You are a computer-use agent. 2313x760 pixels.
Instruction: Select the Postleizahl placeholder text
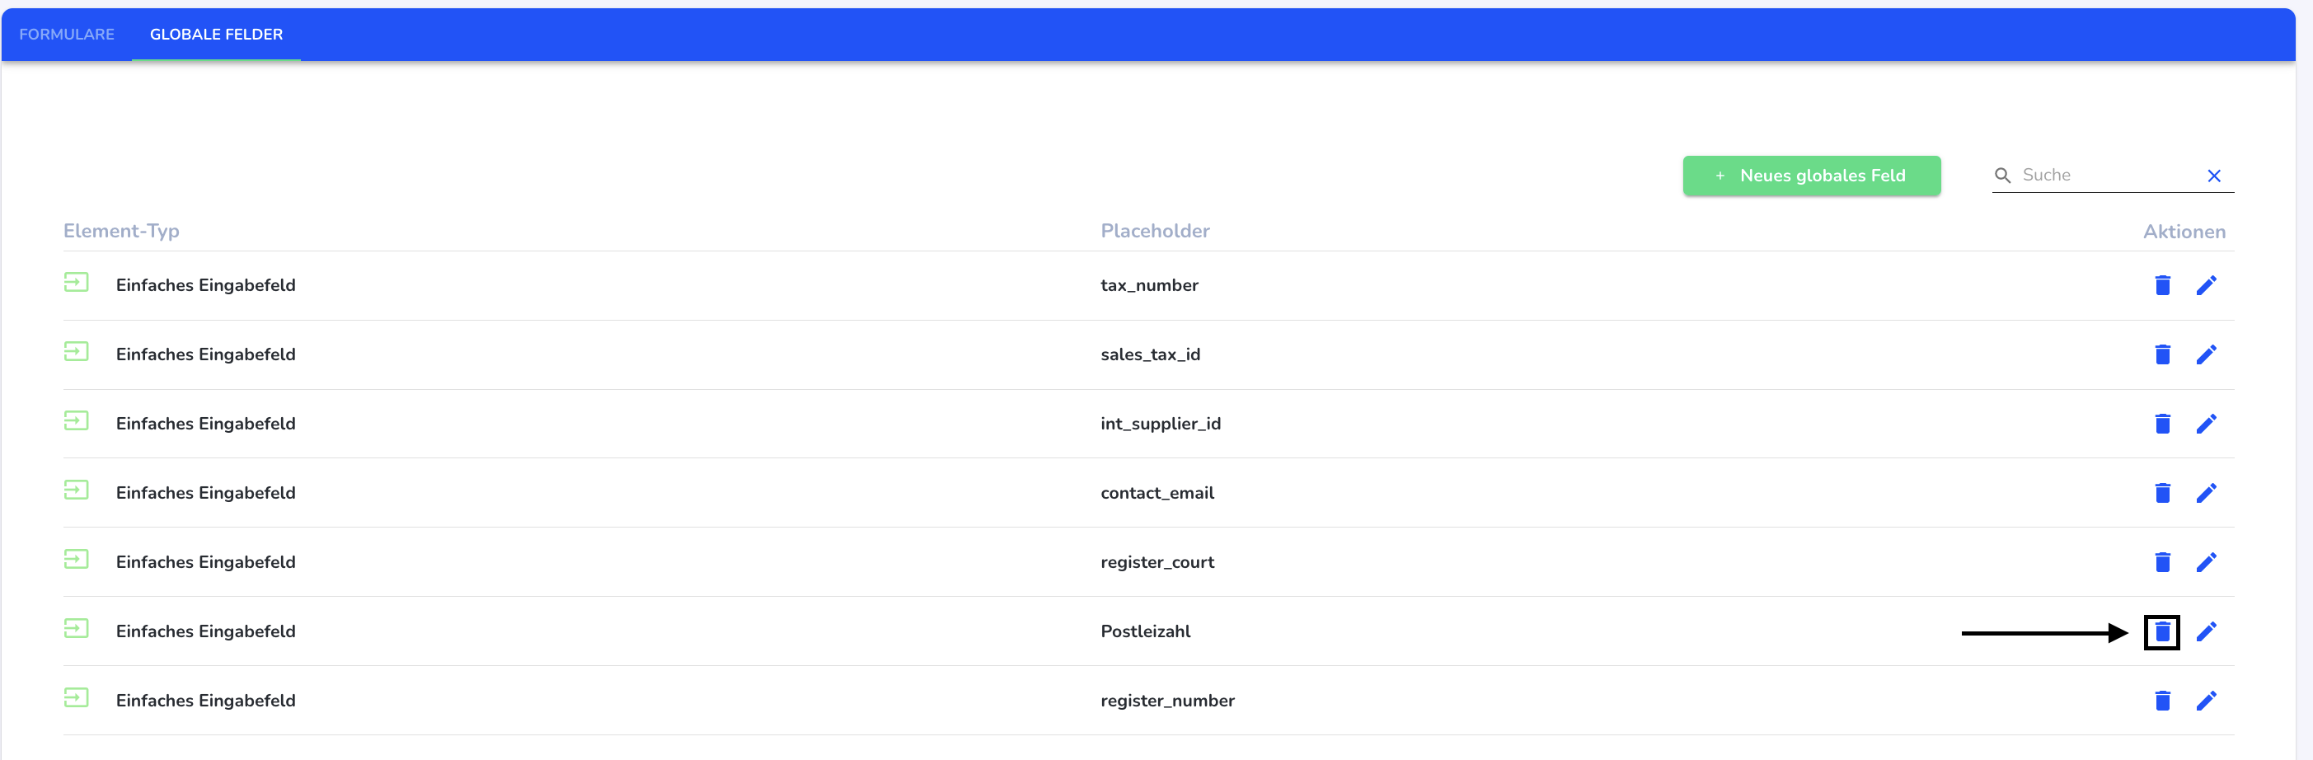pyautogui.click(x=1145, y=631)
